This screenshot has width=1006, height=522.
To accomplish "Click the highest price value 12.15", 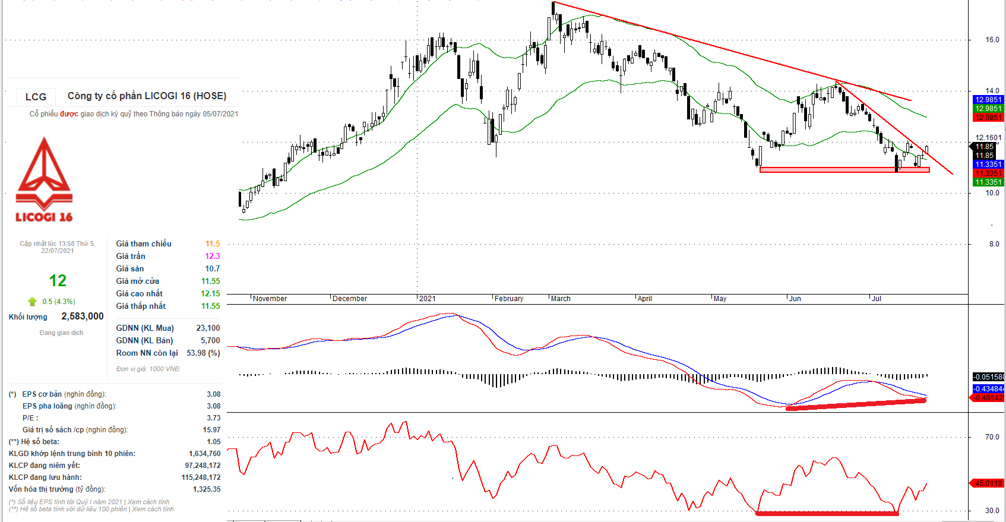I will (x=210, y=293).
